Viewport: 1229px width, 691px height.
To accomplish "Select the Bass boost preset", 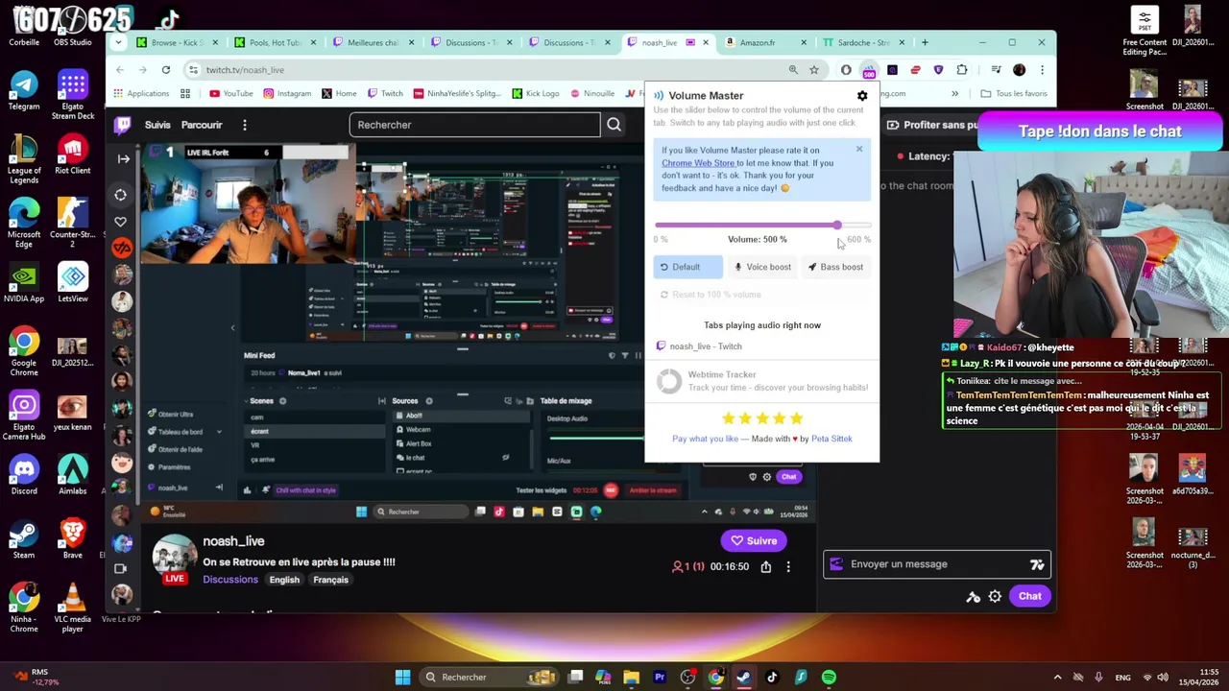I will pos(836,267).
